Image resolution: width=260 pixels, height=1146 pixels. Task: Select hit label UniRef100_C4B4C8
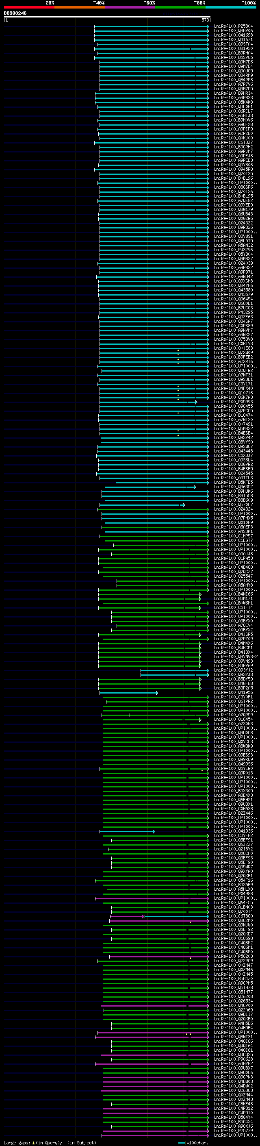coord(233,567)
